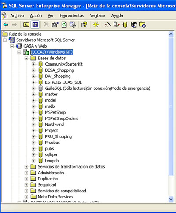Select the Administración folder
Screen dimensions: 176x213
tap(51, 173)
